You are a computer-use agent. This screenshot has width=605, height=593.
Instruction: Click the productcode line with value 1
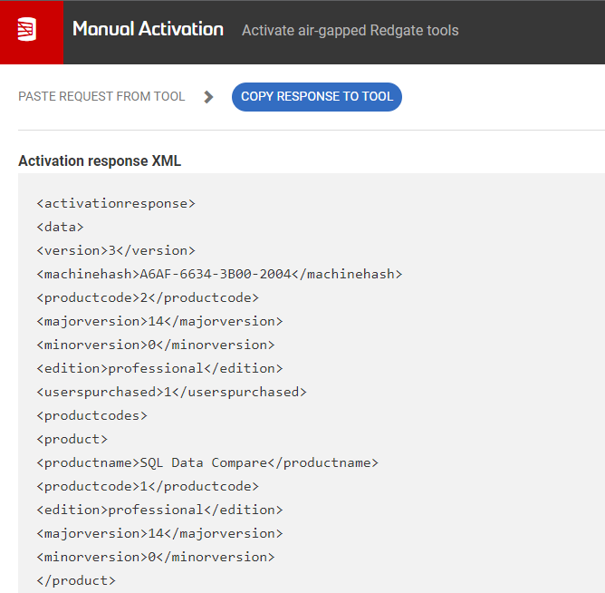click(x=148, y=486)
